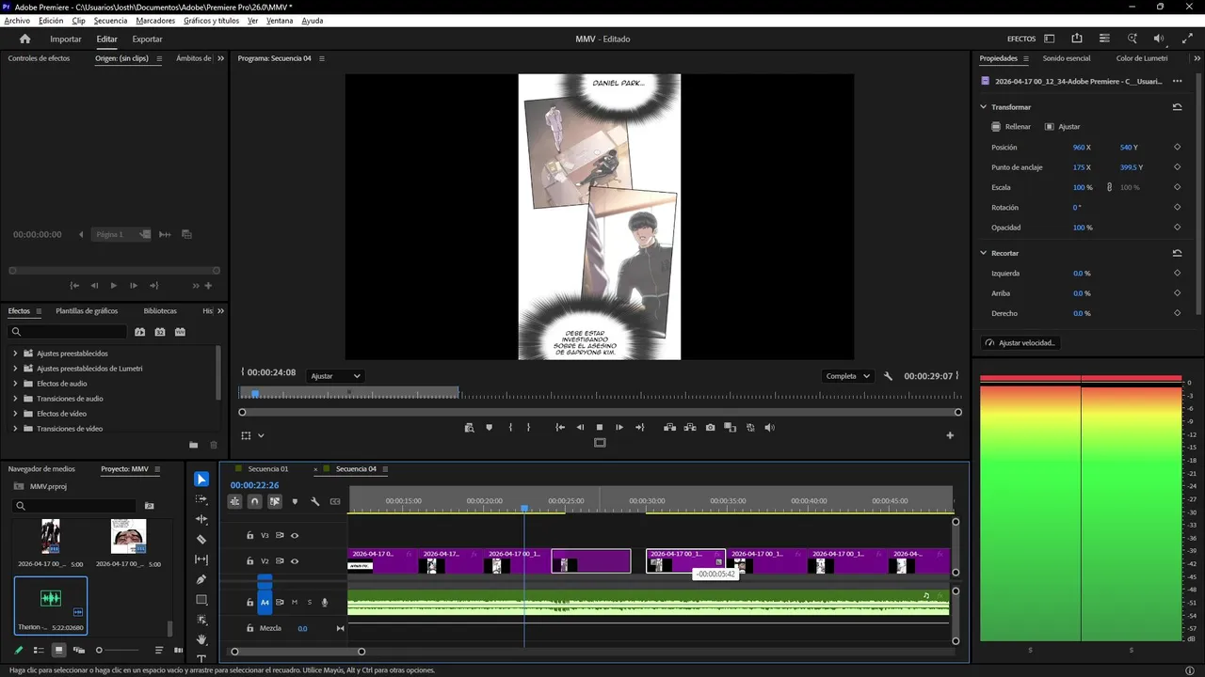Toggle Posición keyframe animation

pos(1177,148)
